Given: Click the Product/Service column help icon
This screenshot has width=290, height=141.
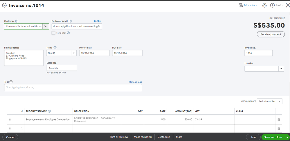Looking at the screenshot, I should (49, 111).
